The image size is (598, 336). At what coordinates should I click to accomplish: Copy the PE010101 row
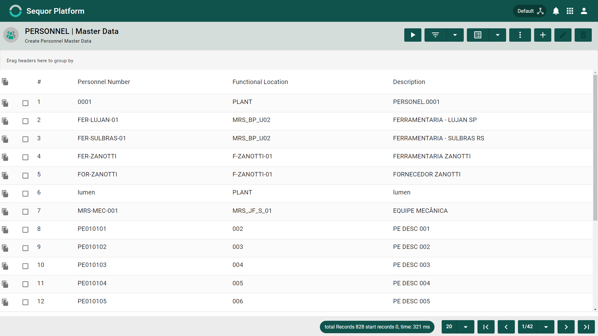(x=5, y=230)
